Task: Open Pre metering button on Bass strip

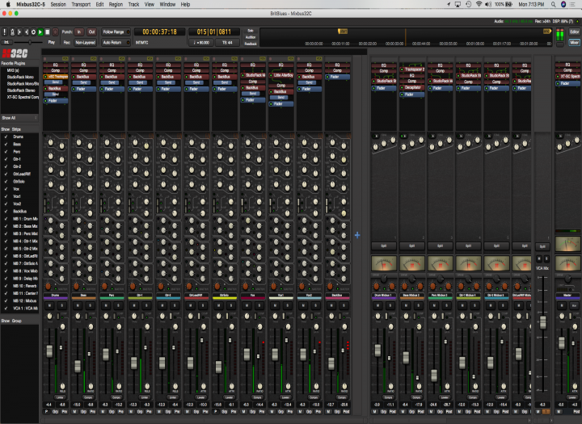Action: [x=92, y=412]
